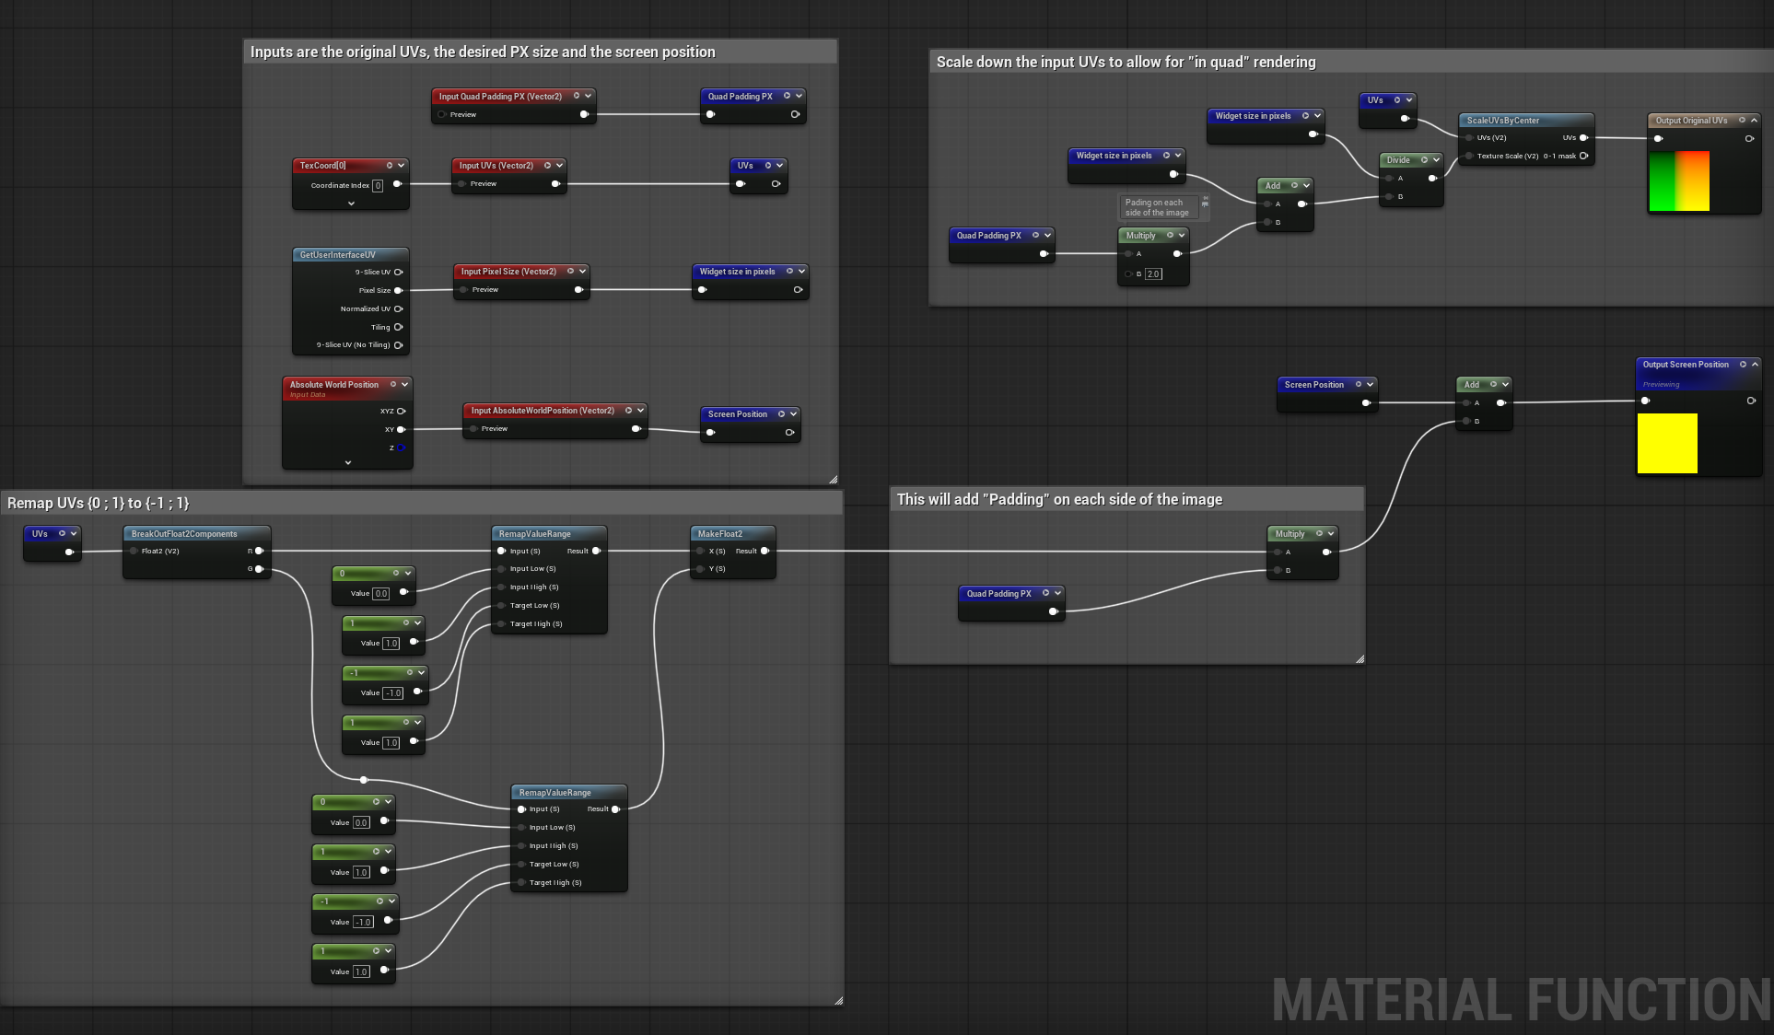This screenshot has width=1774, height=1035.
Task: Click Absolute World Position XYZ output pin
Action: tap(401, 412)
